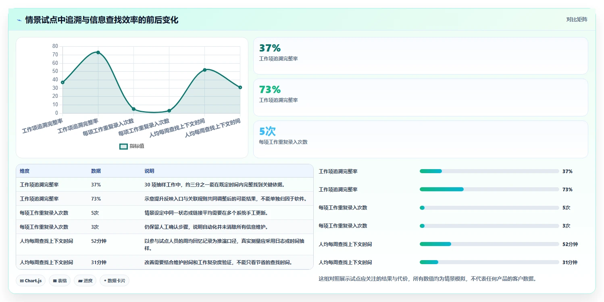Toggle the 指标值 legend swatch under chart
The height and width of the screenshot is (302, 604).
tap(123, 146)
